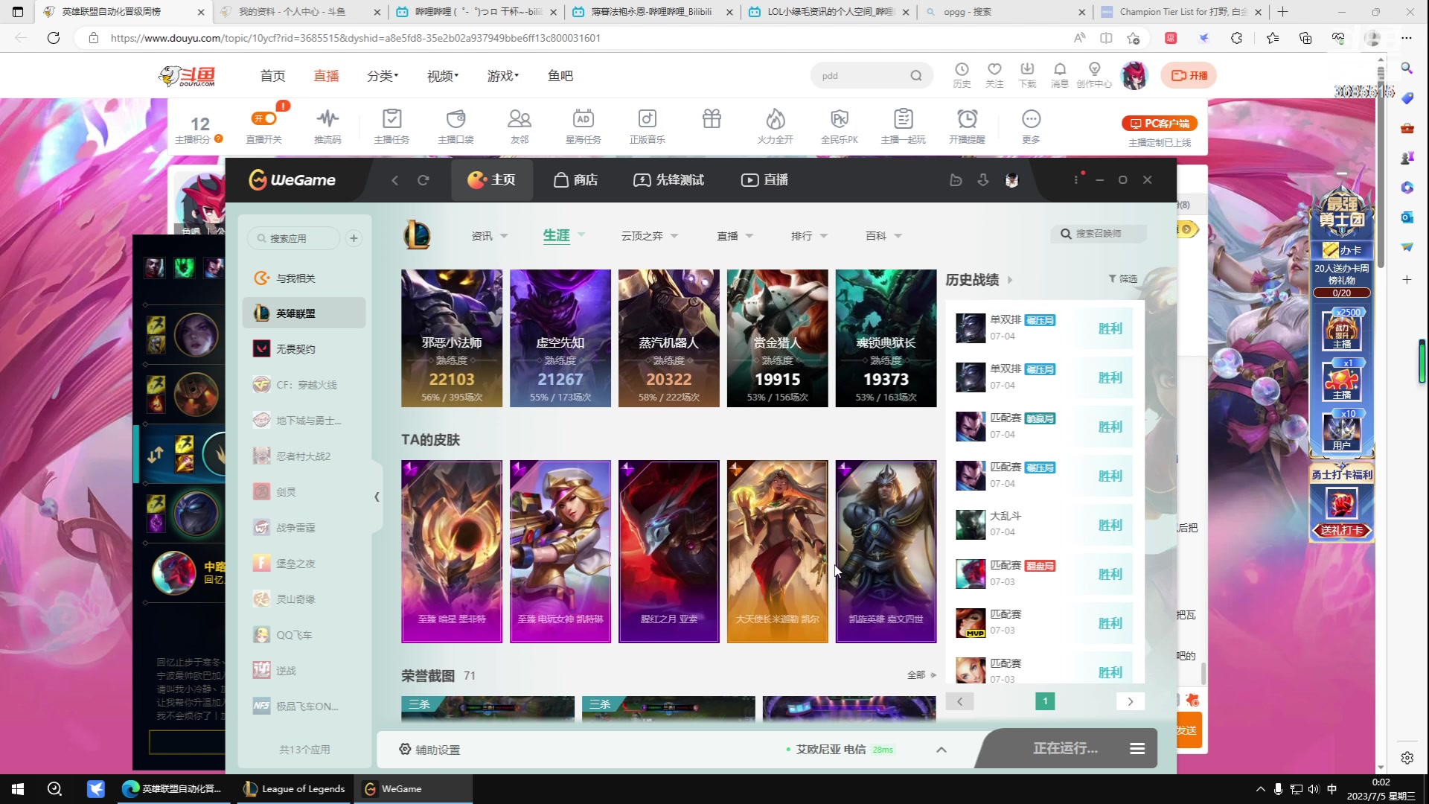Switch to WeGame 直播 tab
Image resolution: width=1429 pixels, height=804 pixels.
(x=764, y=180)
